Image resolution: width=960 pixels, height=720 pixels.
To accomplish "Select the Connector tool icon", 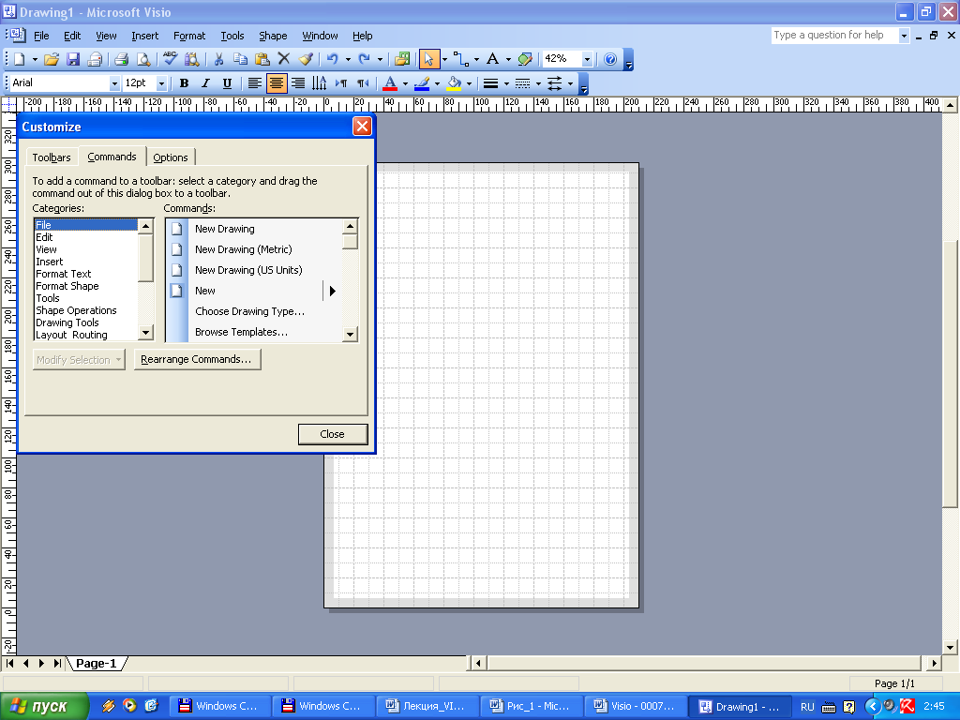I will [x=461, y=59].
